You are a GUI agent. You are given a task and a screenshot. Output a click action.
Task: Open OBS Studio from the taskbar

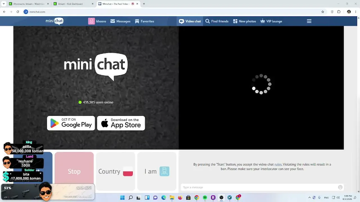221,198
